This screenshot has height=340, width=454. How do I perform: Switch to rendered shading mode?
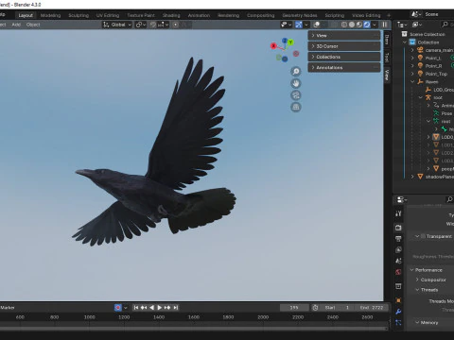[367, 25]
